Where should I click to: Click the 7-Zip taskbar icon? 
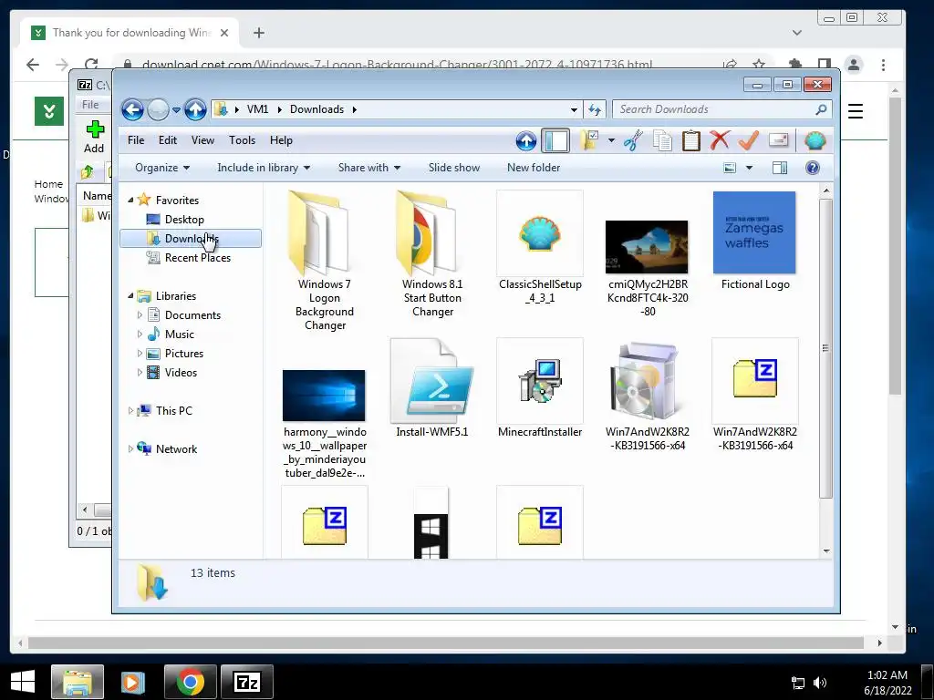[x=247, y=682]
